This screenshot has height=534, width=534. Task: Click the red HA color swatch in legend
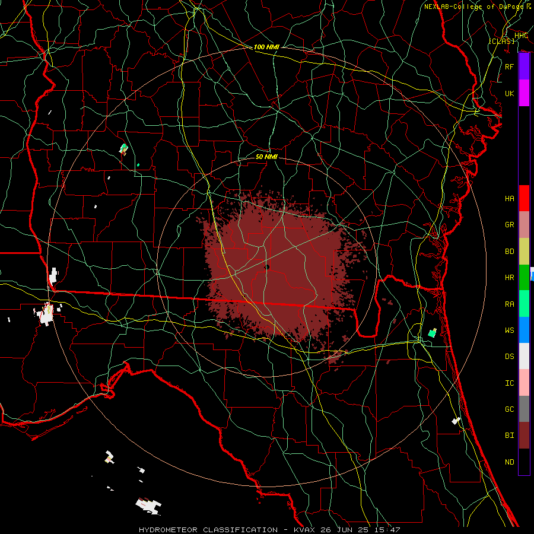point(524,198)
